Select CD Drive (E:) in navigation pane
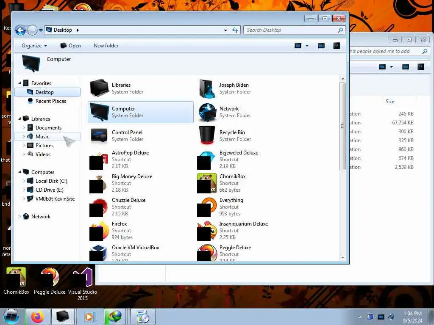434x325 pixels. [47, 190]
